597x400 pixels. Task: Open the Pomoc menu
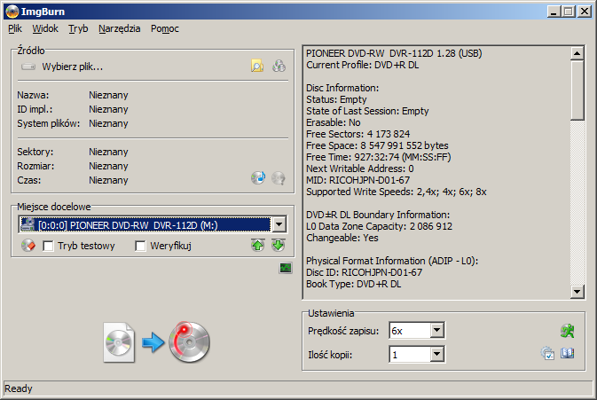(x=164, y=28)
